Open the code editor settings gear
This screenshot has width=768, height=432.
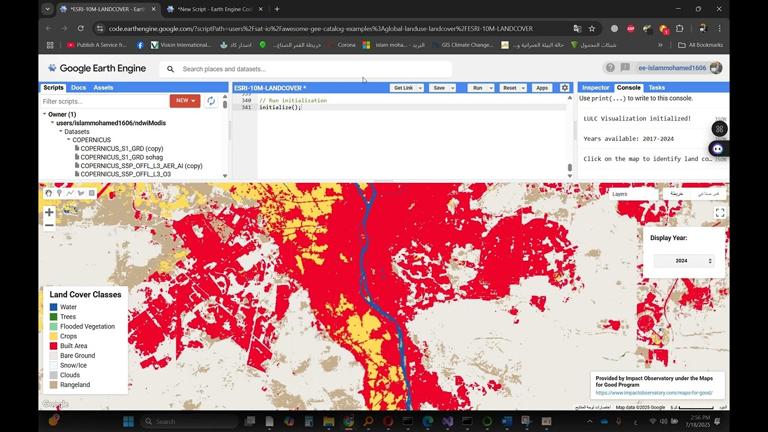[x=565, y=88]
